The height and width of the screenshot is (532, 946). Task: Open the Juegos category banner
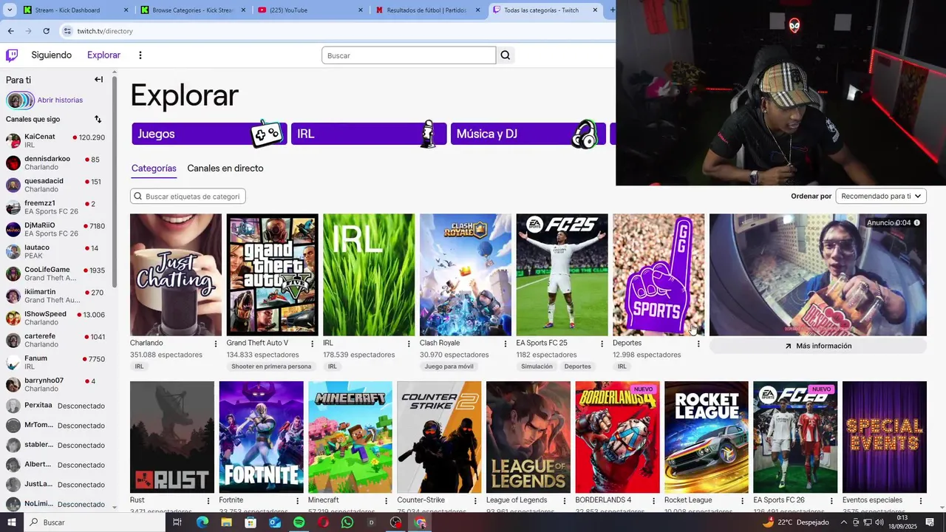209,134
